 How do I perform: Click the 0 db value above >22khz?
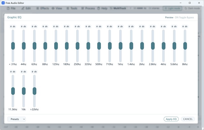coord(34,72)
